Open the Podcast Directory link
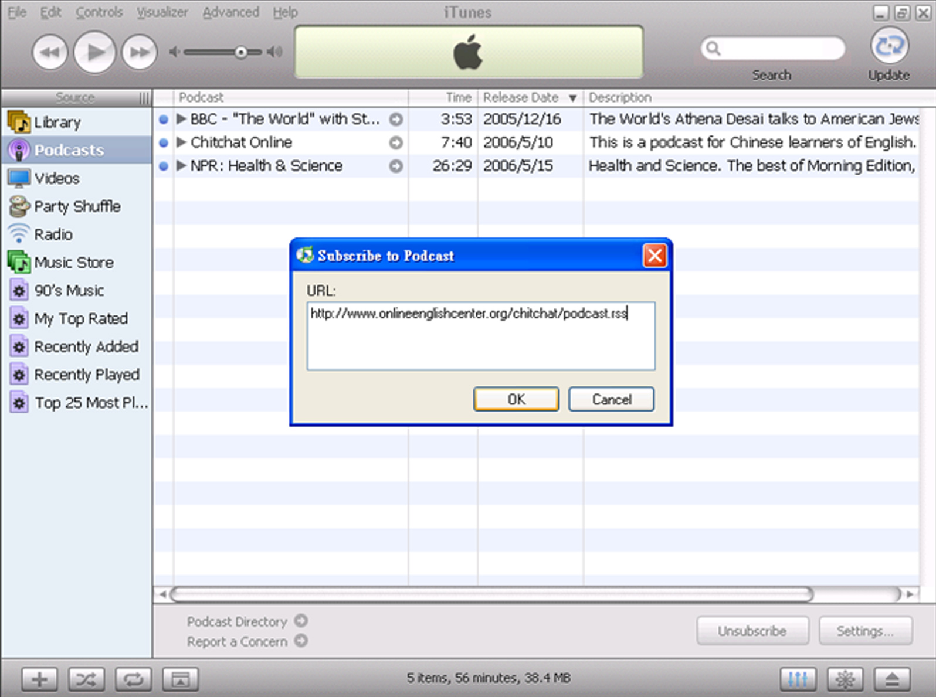Image resolution: width=936 pixels, height=697 pixels. pos(247,621)
